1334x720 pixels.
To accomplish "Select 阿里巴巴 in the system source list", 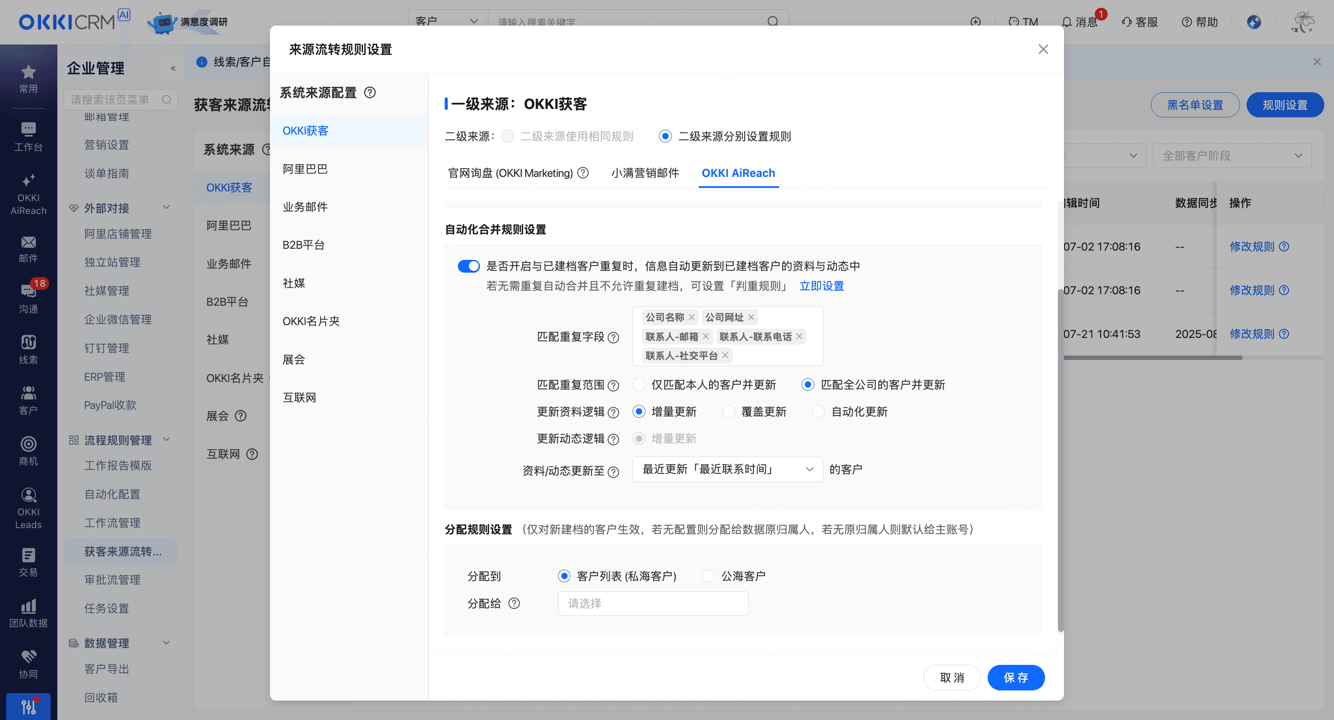I will [305, 169].
